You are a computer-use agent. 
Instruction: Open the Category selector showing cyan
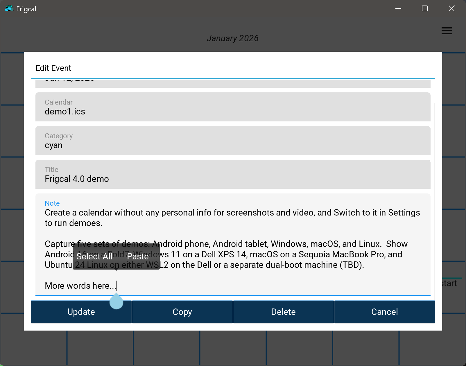(233, 141)
